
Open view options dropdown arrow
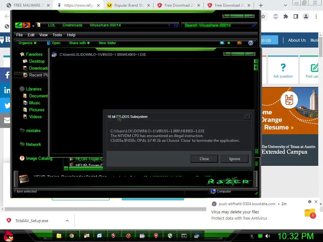coord(229,43)
